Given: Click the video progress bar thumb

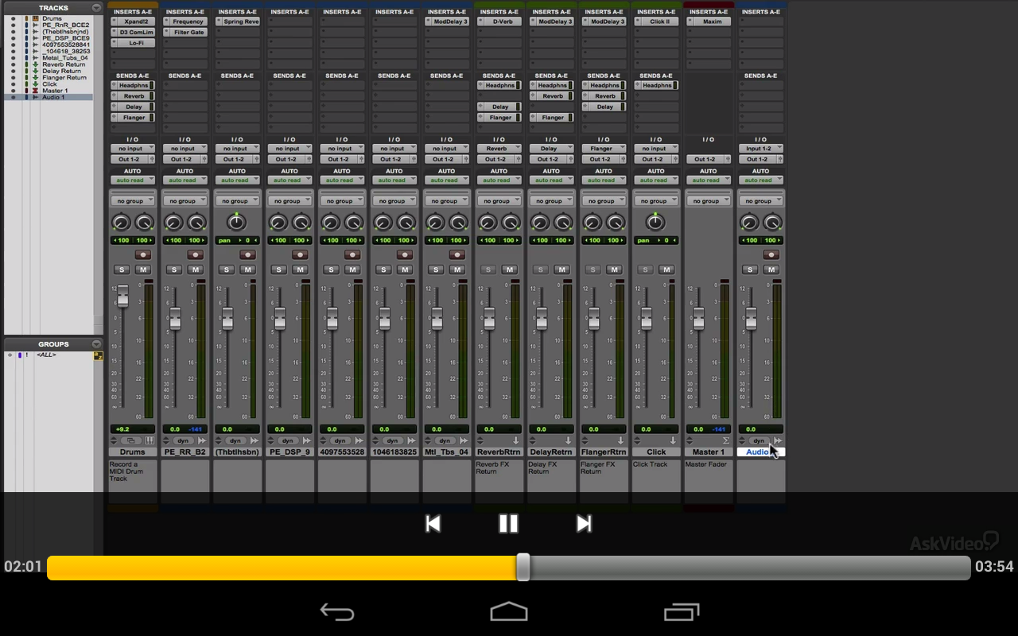Looking at the screenshot, I should [x=523, y=567].
